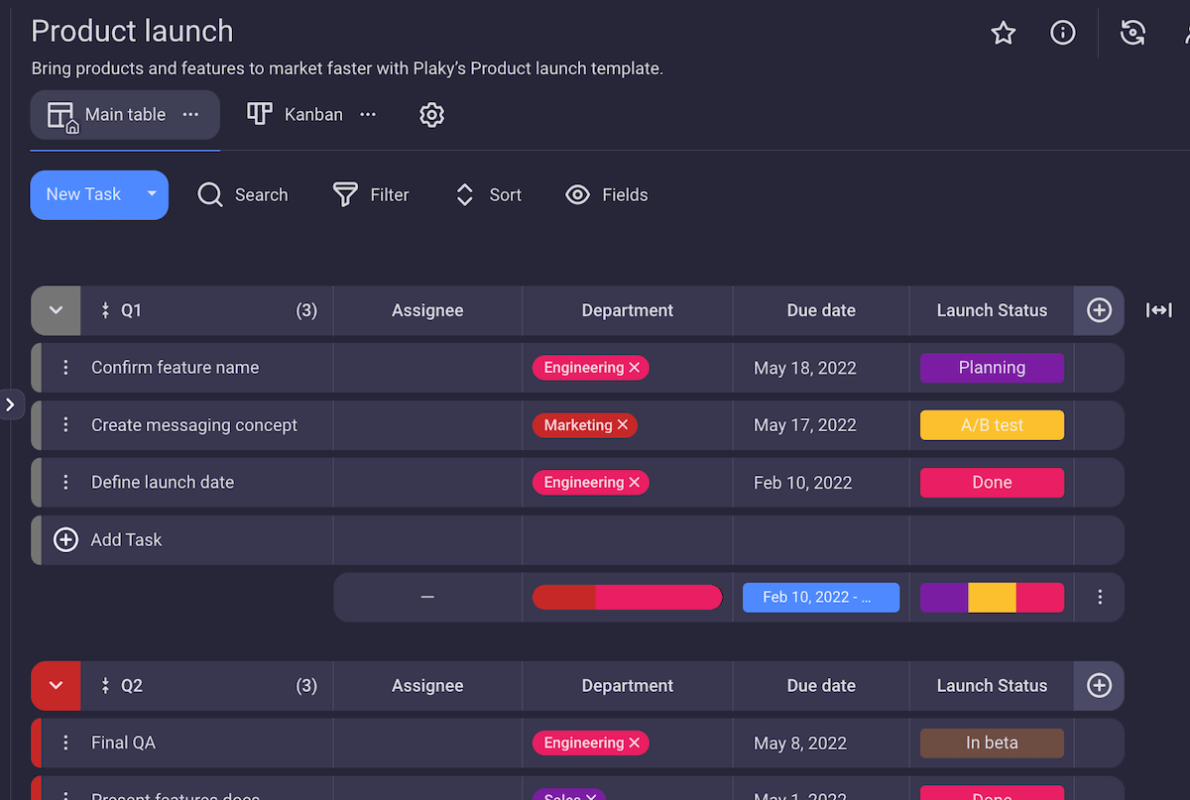Open the Sort options
Viewport: 1190px width, 800px height.
[x=464, y=195]
